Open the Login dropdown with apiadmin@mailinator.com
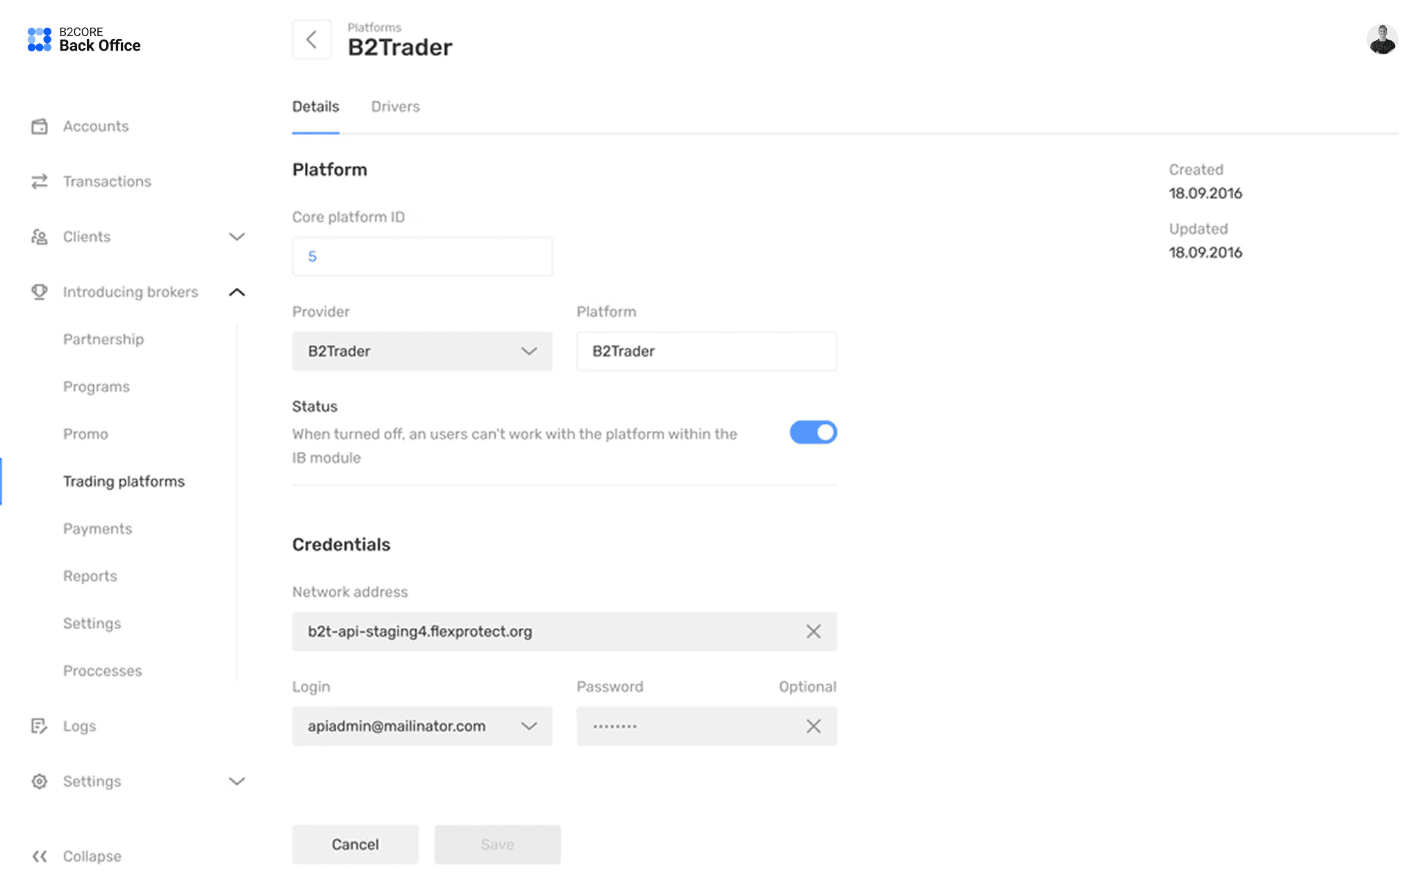This screenshot has height=888, width=1422. [422, 726]
